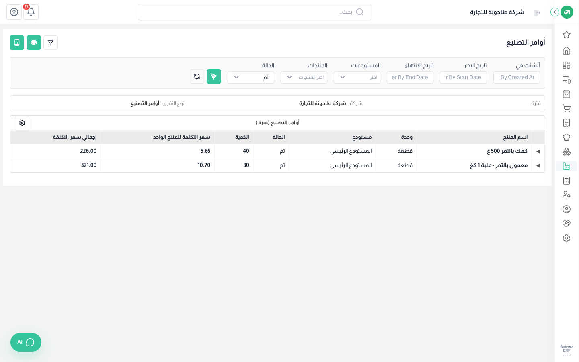Viewport: 579px width, 362px height.
Task: Open the المنتجات products dropdown
Action: 304,77
